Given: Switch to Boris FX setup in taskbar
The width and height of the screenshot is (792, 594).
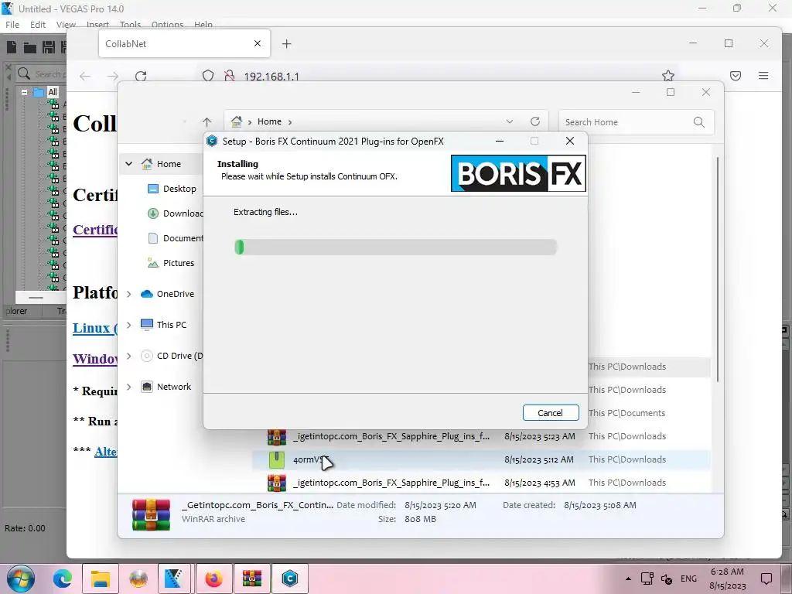Looking at the screenshot, I should pyautogui.click(x=290, y=579).
